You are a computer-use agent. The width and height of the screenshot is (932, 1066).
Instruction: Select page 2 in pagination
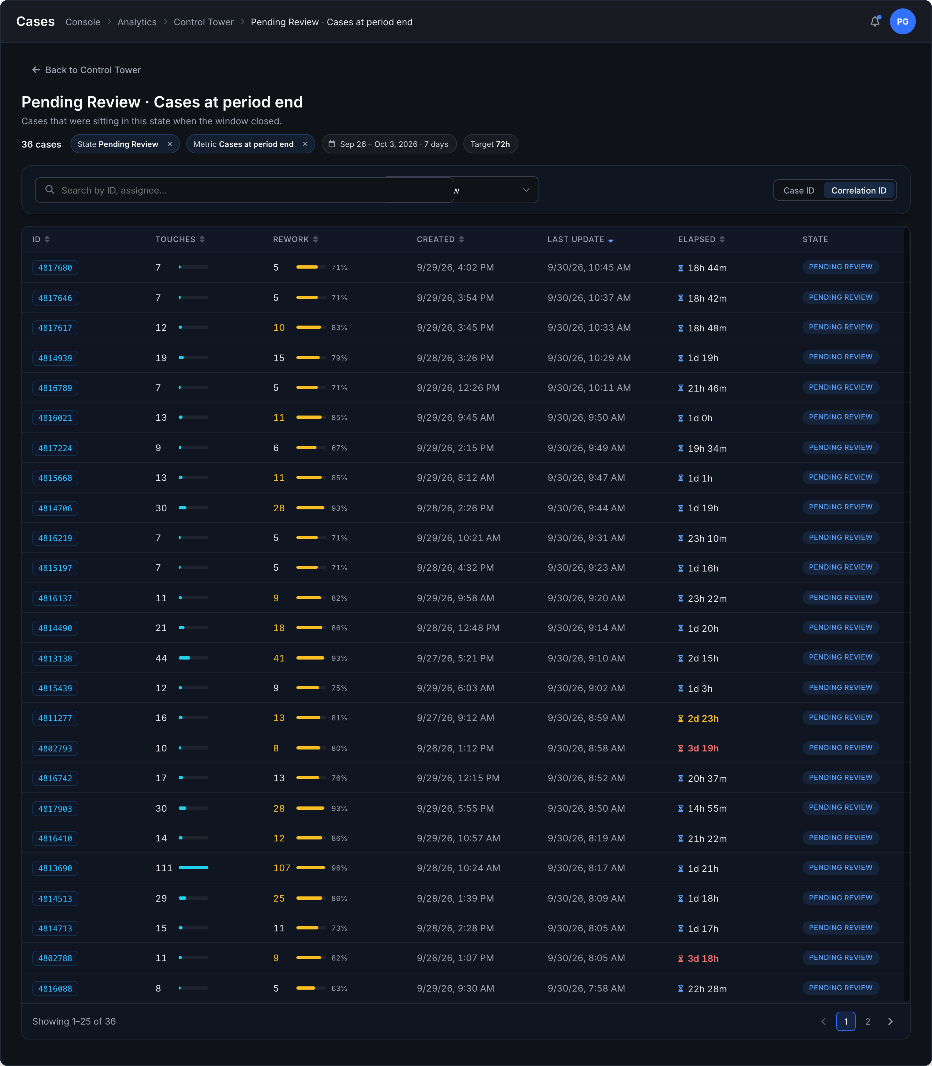point(868,1021)
